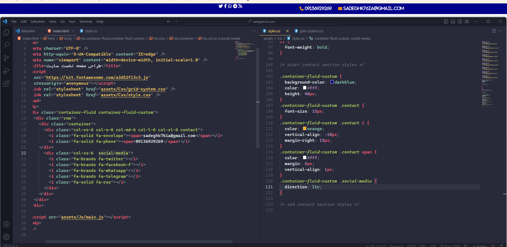Open the Search view in activity bar
The image size is (507, 247).
click(x=6, y=45)
